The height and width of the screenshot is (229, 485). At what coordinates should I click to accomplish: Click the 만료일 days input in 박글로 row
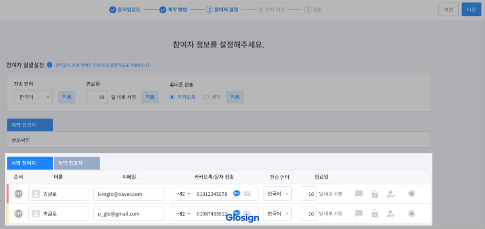[x=309, y=213]
